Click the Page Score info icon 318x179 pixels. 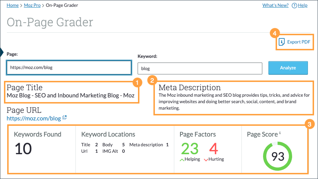click(x=280, y=133)
